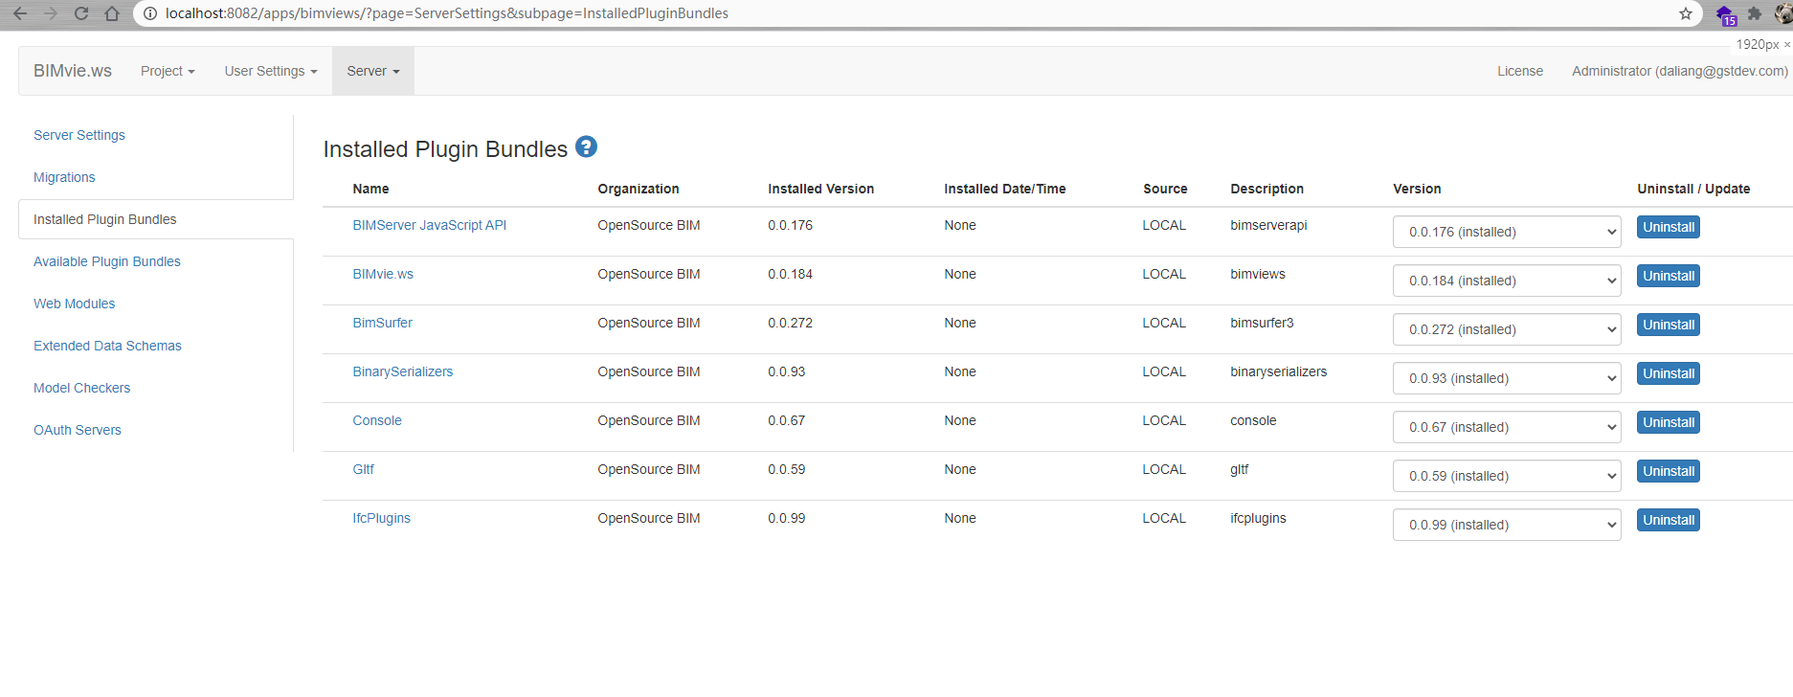Open the User Settings dropdown menu
Viewport: 1793px width, 697px height.
coord(271,71)
